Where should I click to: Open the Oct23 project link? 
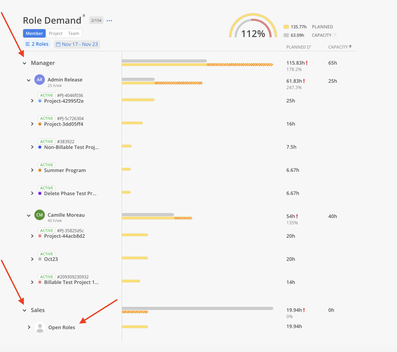(51, 259)
